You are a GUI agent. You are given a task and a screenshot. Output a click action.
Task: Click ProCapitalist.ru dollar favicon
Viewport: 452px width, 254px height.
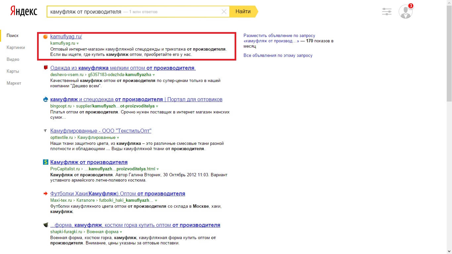click(46, 162)
